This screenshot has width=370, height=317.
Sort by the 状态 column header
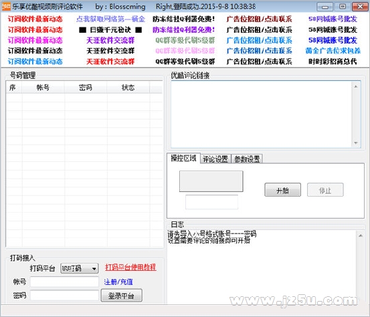tap(128, 88)
